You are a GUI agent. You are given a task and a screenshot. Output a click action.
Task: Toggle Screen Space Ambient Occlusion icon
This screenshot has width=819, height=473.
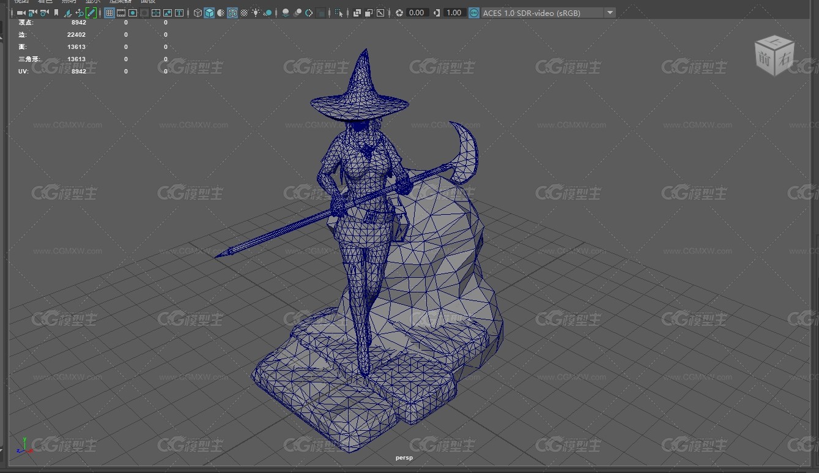click(x=286, y=12)
